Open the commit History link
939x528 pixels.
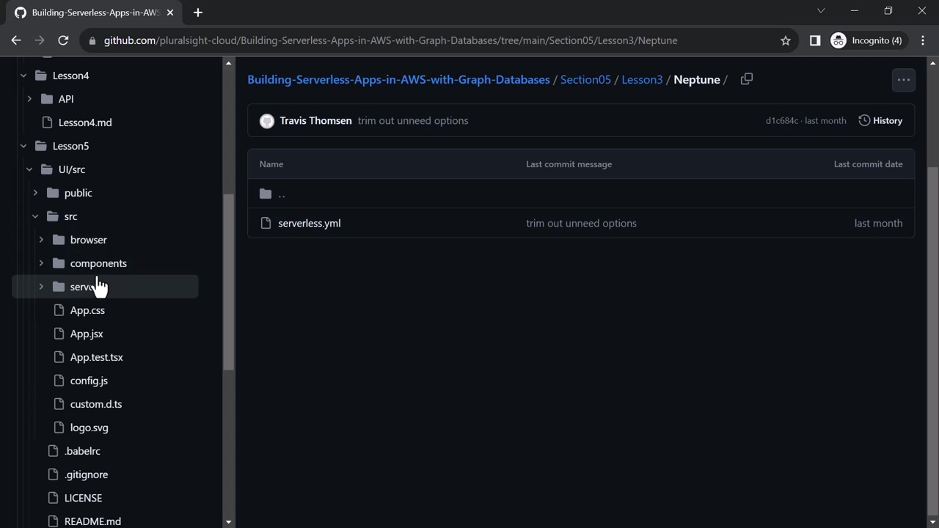[880, 120]
